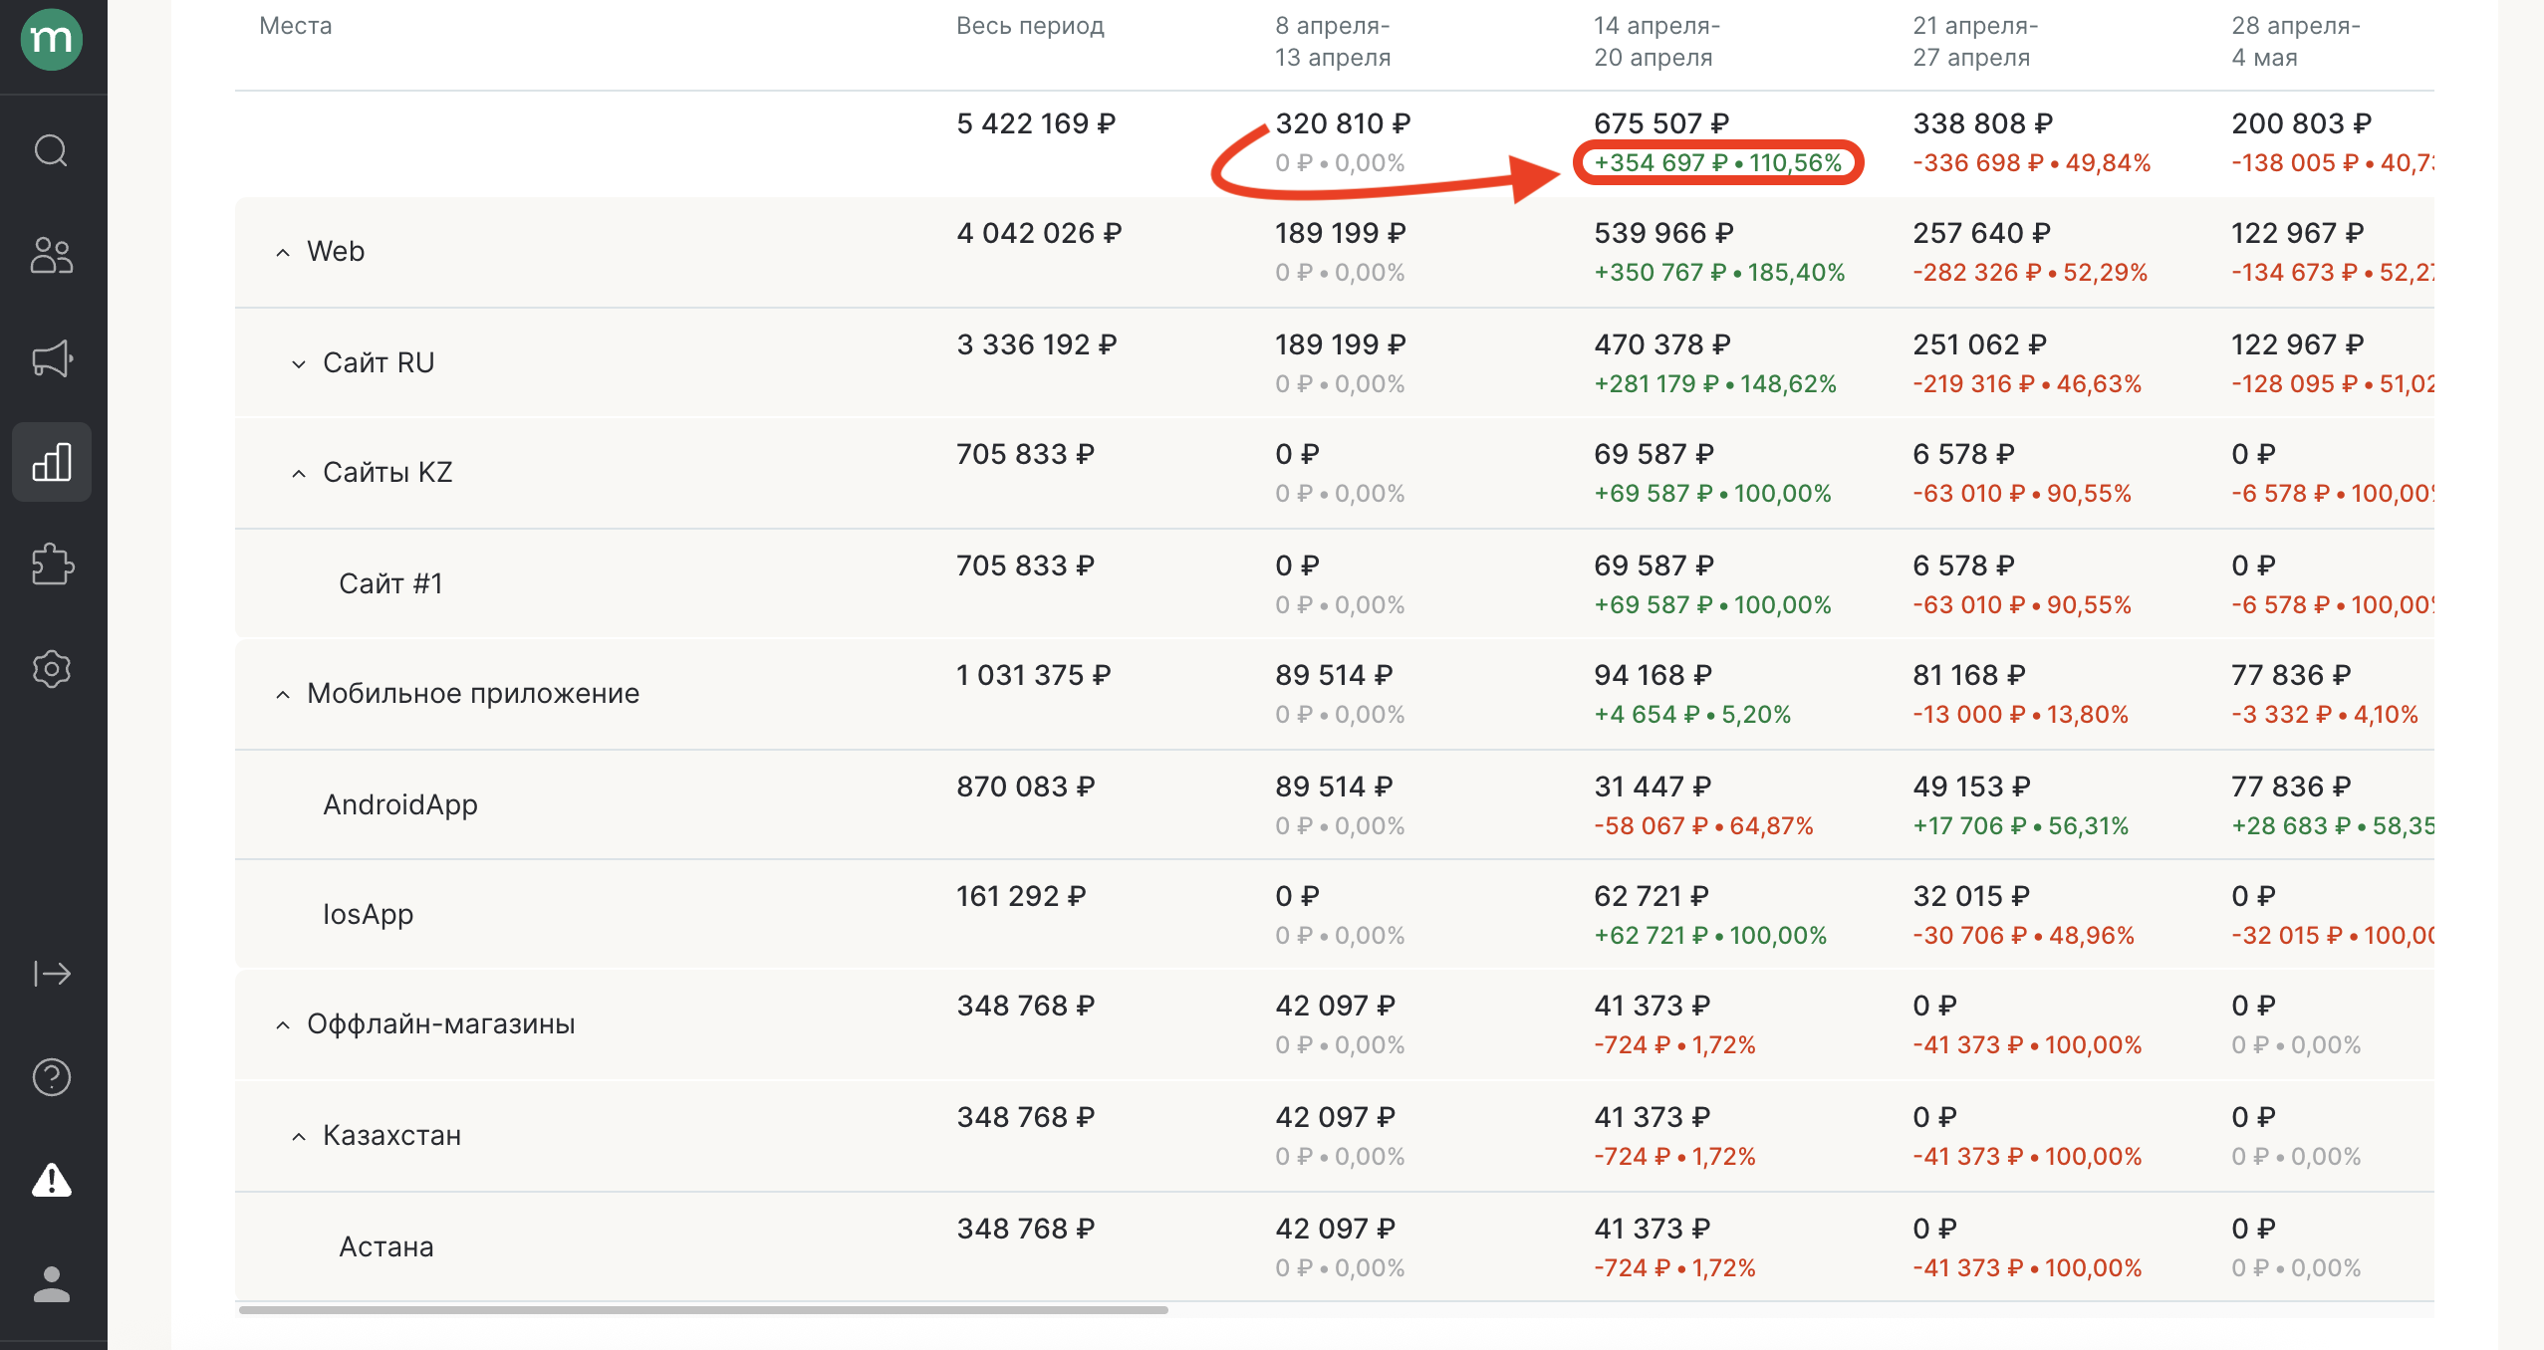Click total row value 675 507 ₽
Image resolution: width=2544 pixels, height=1350 pixels.
(x=1661, y=123)
